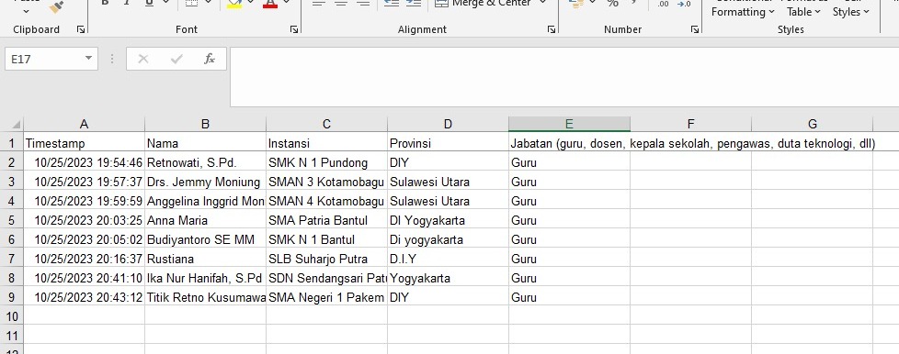899x354 pixels.
Task: Open Font settings dialog launcher
Action: click(294, 29)
